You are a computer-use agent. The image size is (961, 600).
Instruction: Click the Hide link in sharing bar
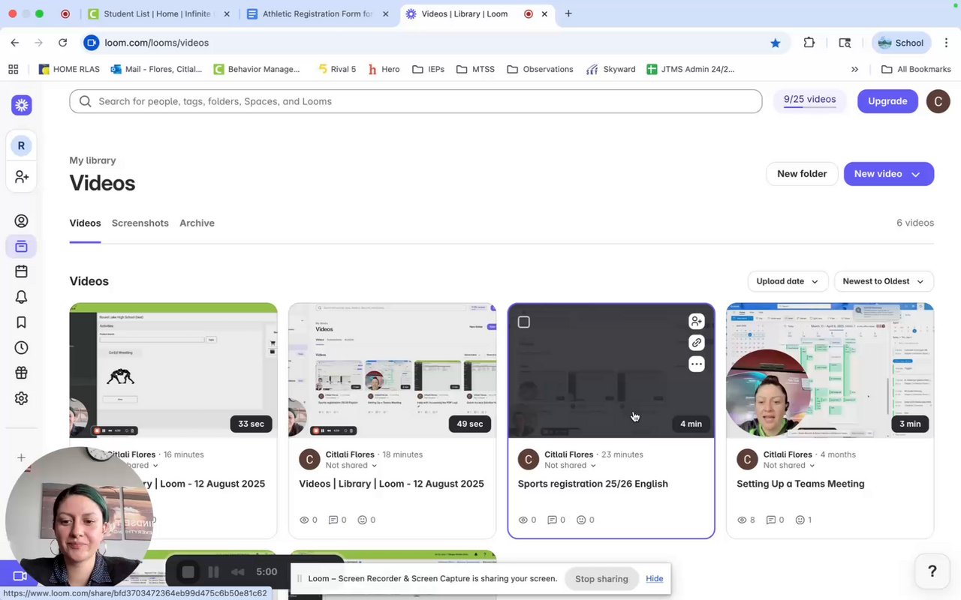click(x=655, y=579)
